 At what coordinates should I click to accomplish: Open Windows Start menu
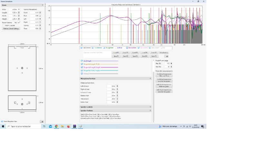3,126
